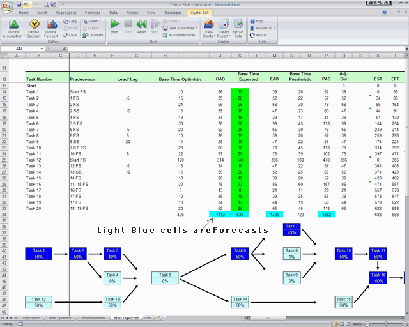Switch to CPM sheet tab
The width and height of the screenshot is (409, 327).
coord(148,318)
